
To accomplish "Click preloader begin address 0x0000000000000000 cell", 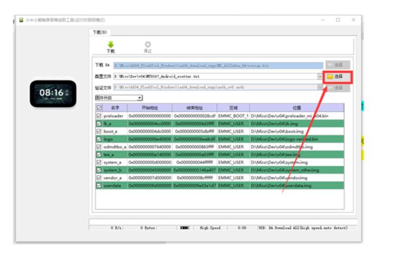I will click(x=150, y=115).
